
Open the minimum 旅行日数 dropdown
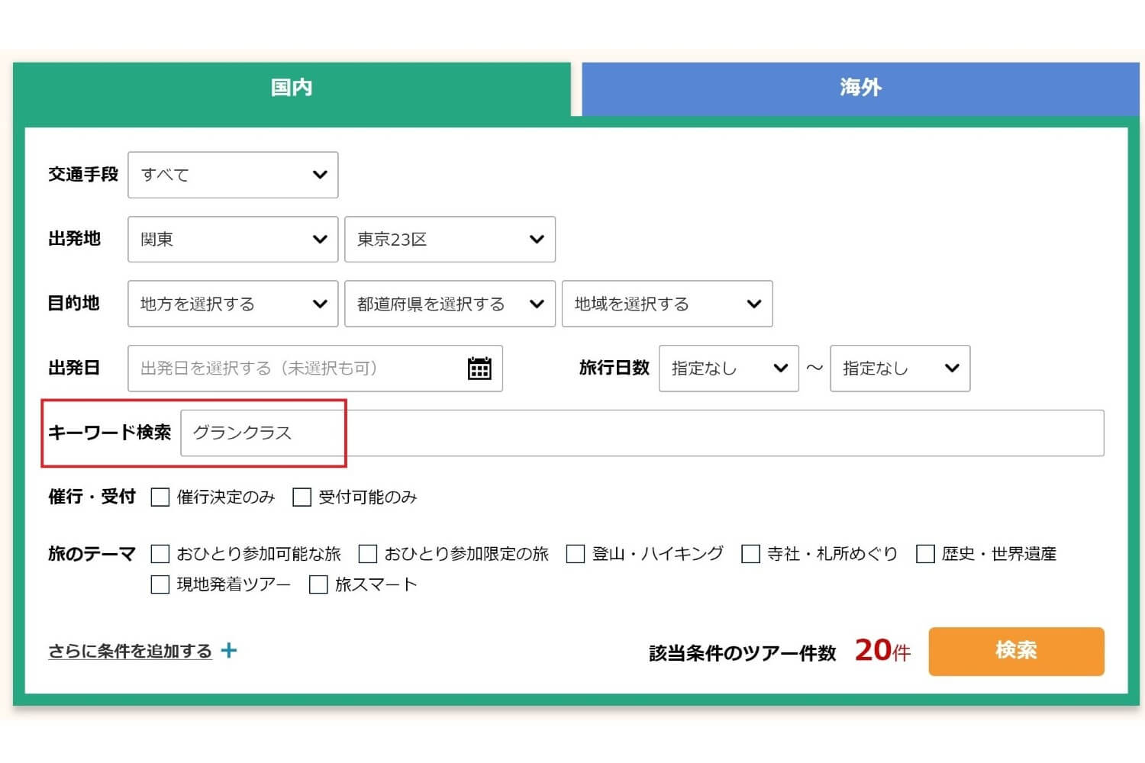pos(728,369)
